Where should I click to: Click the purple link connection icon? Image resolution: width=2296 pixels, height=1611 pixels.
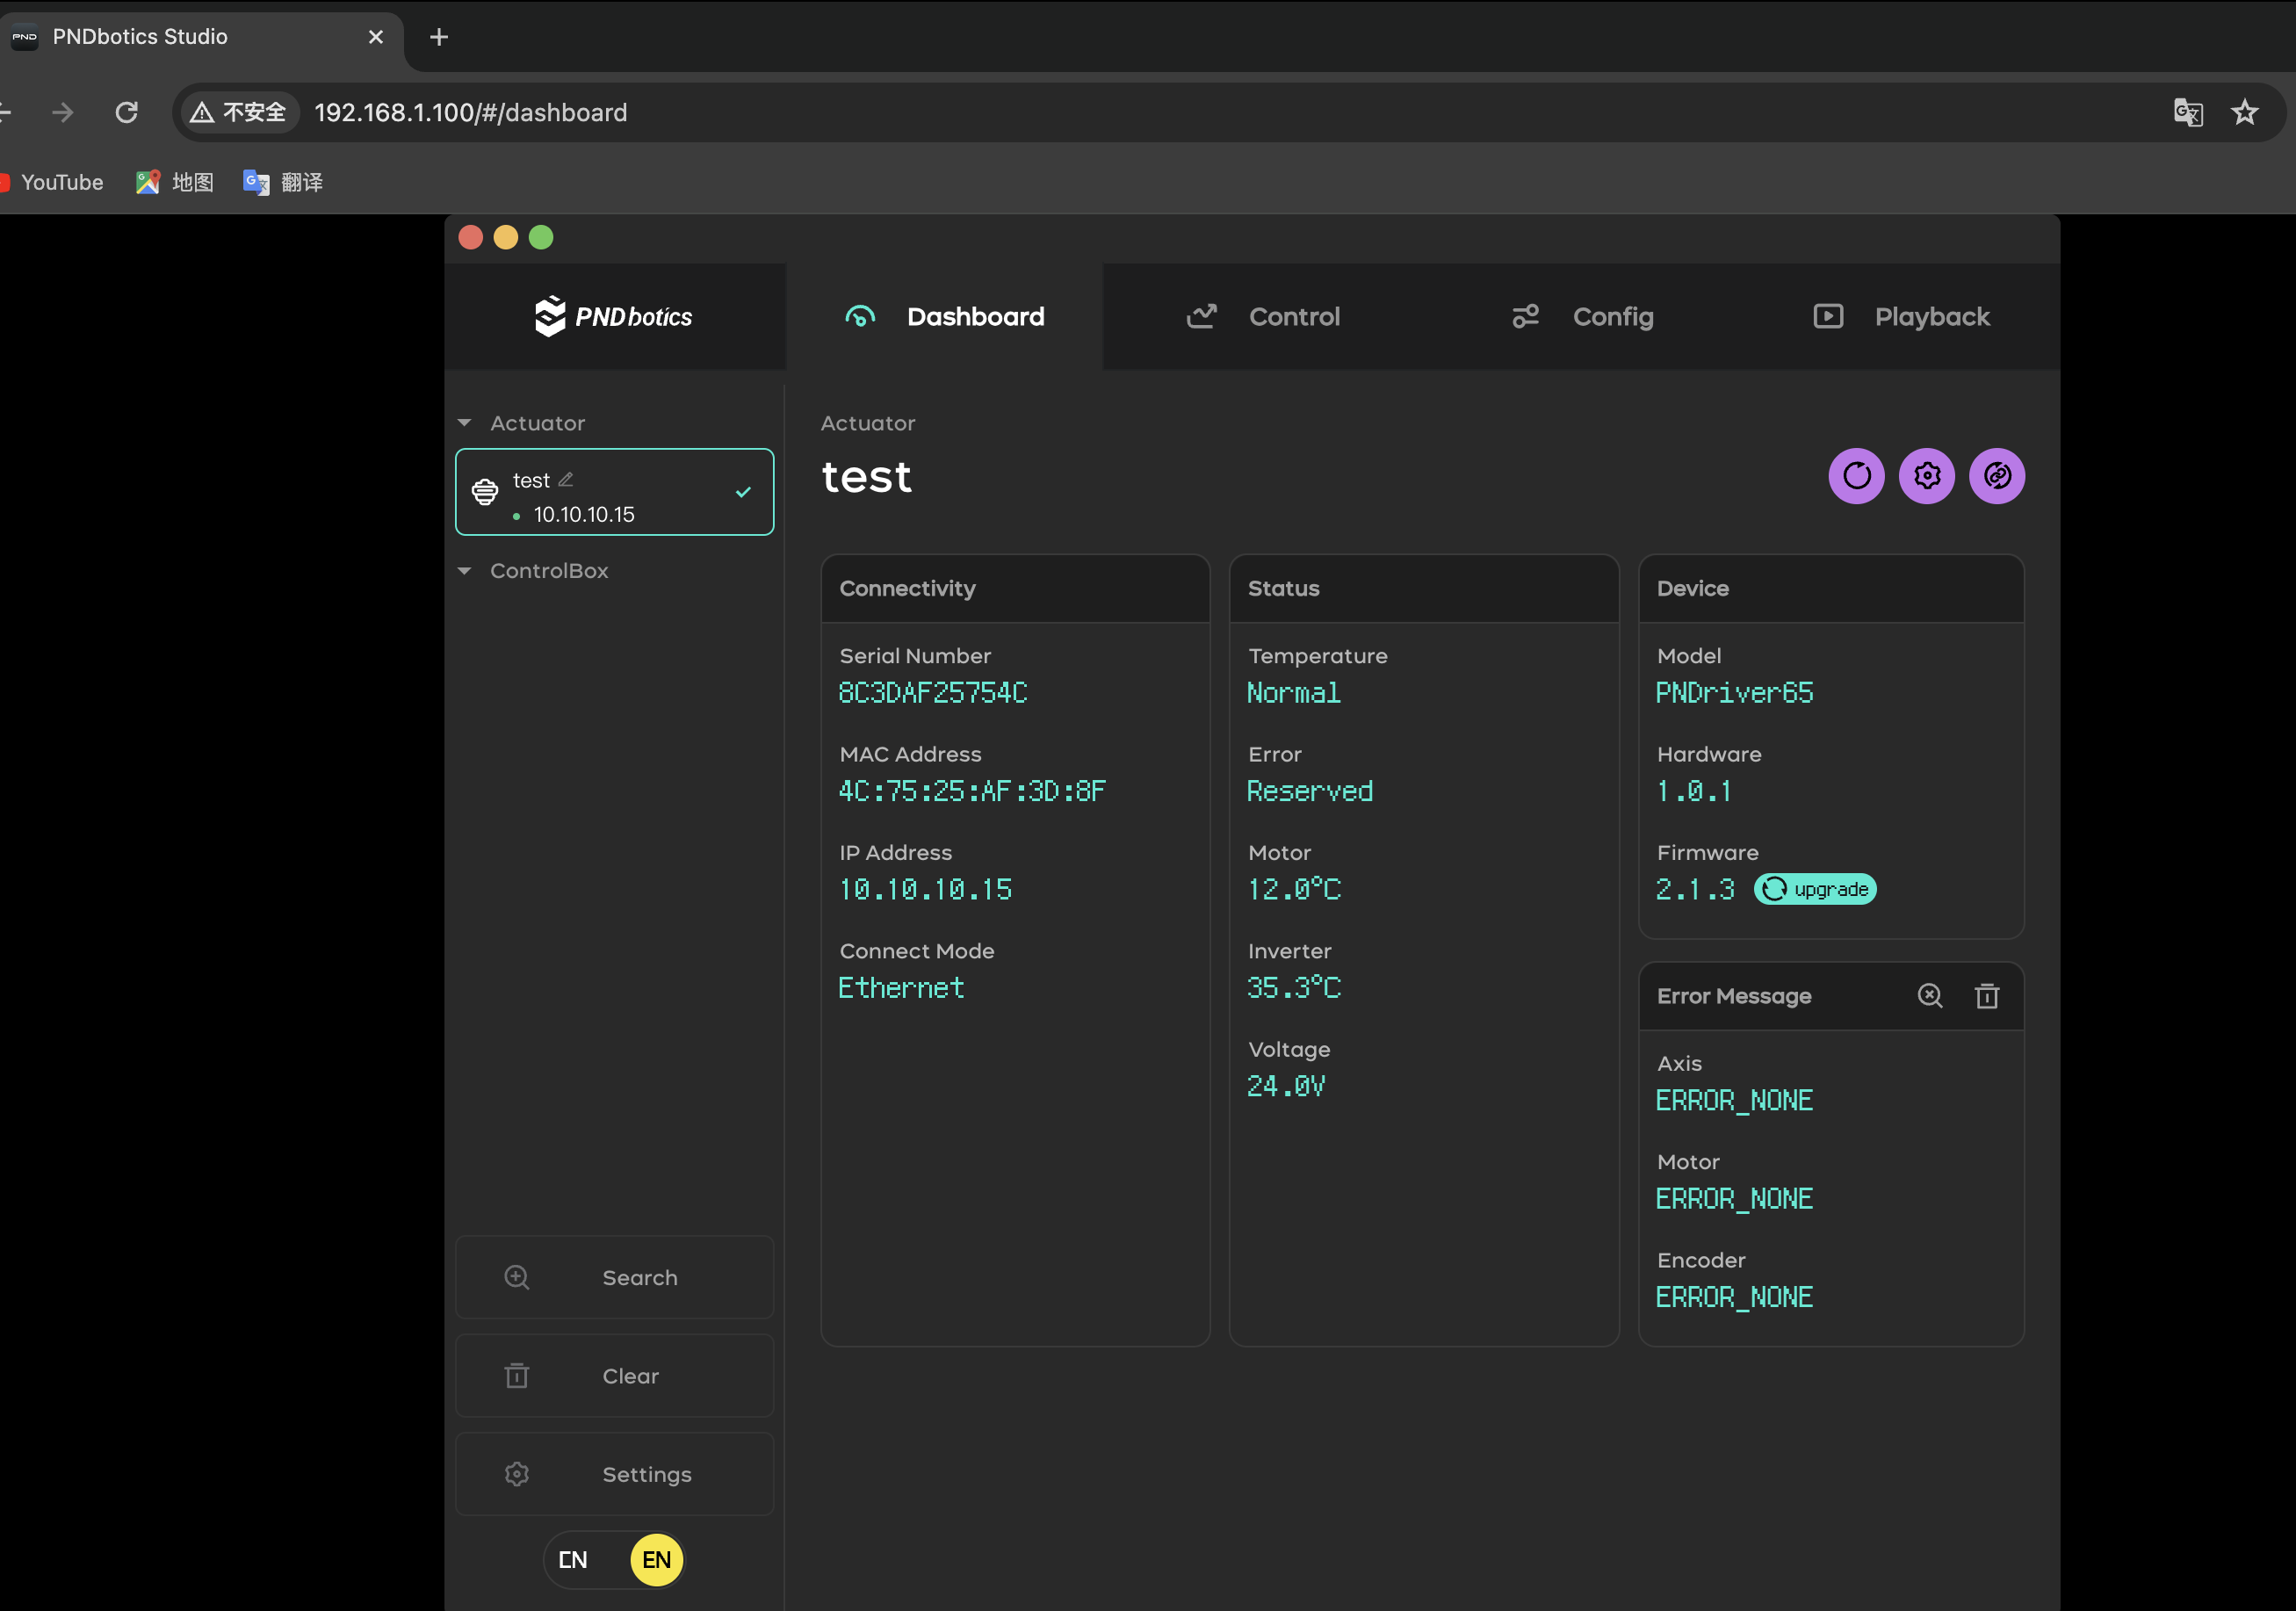pyautogui.click(x=1997, y=476)
